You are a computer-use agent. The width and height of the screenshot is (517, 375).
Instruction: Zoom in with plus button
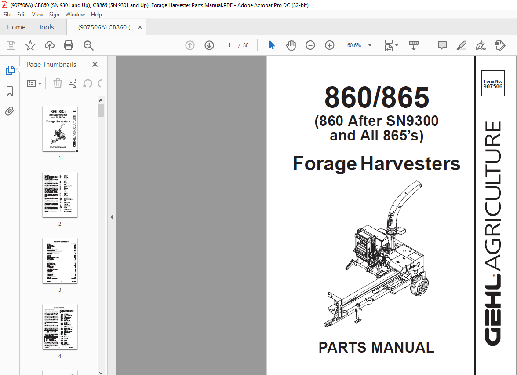tap(330, 45)
